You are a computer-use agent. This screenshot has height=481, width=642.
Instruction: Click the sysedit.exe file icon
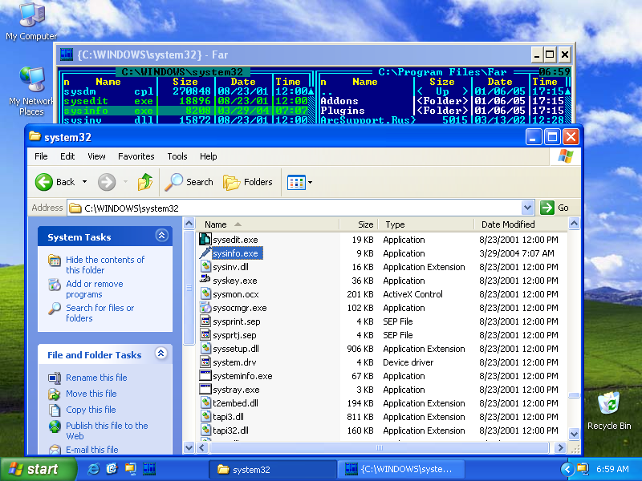pyautogui.click(x=205, y=239)
